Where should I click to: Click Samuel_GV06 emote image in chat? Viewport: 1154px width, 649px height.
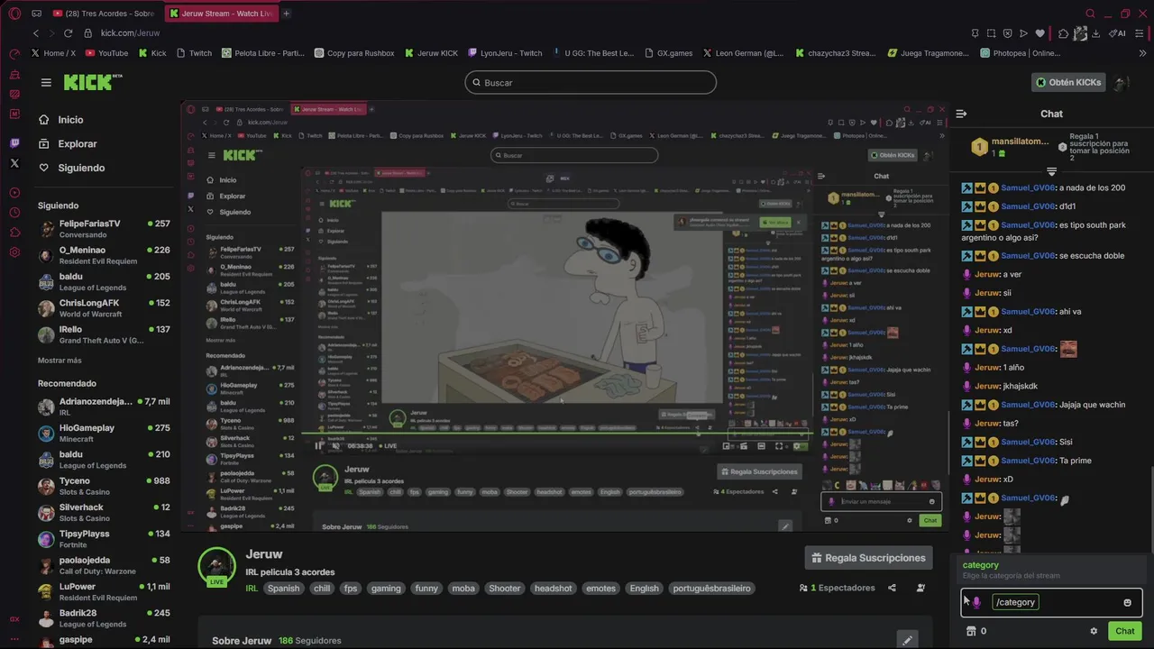click(1068, 349)
